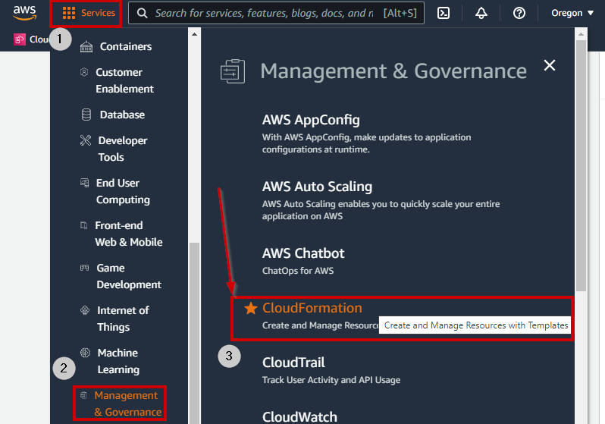Click the Management & Governance header icon
Image resolution: width=605 pixels, height=424 pixels.
point(233,71)
